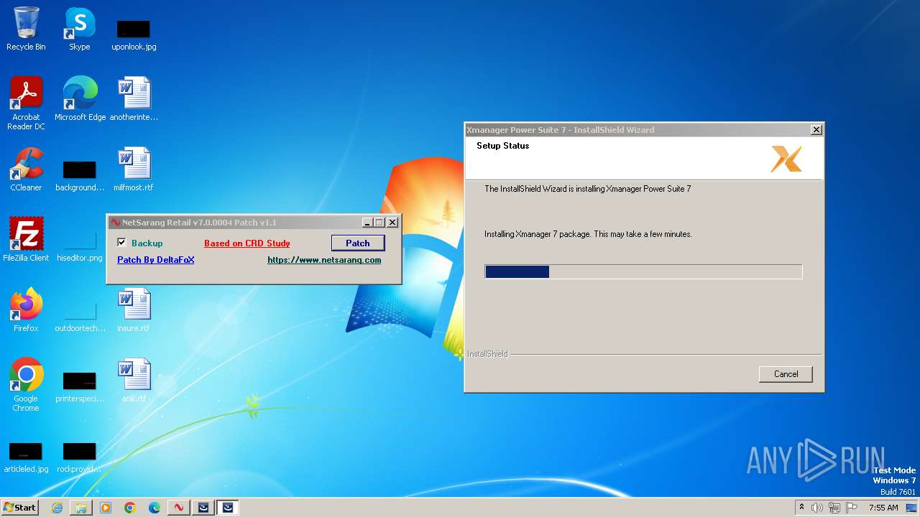Select outdoortech... file icon
Screen dimensions: 920x517
pos(80,316)
